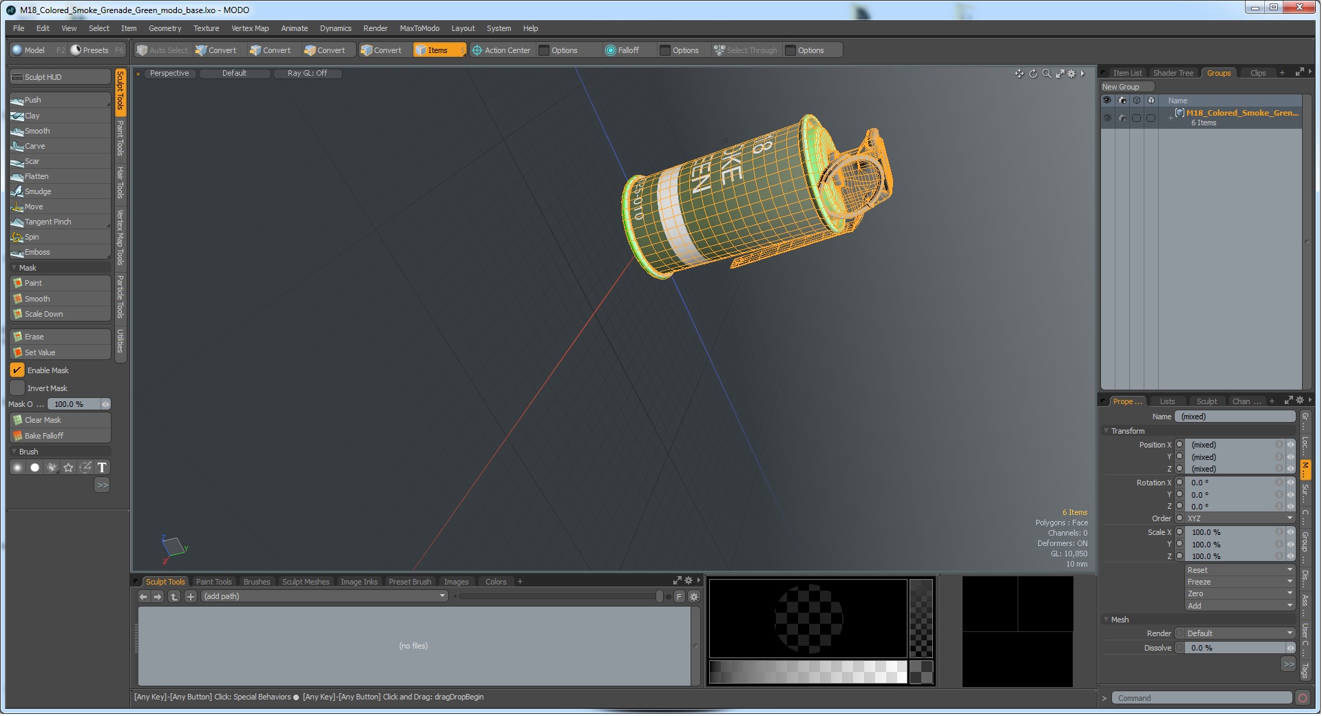Click viewport move/pan control icon

[x=1019, y=74]
